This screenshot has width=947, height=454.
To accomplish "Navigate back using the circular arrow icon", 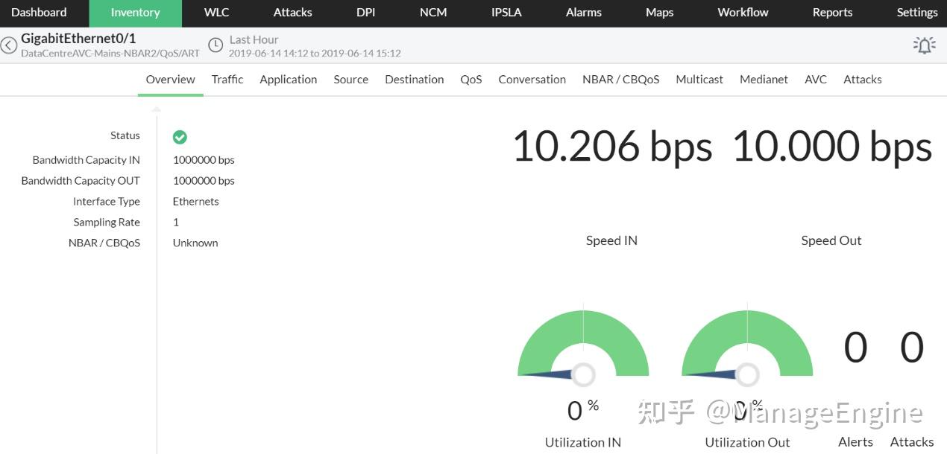I will click(x=9, y=45).
